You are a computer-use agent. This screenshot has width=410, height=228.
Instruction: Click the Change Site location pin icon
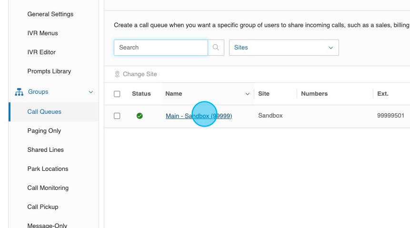point(117,74)
